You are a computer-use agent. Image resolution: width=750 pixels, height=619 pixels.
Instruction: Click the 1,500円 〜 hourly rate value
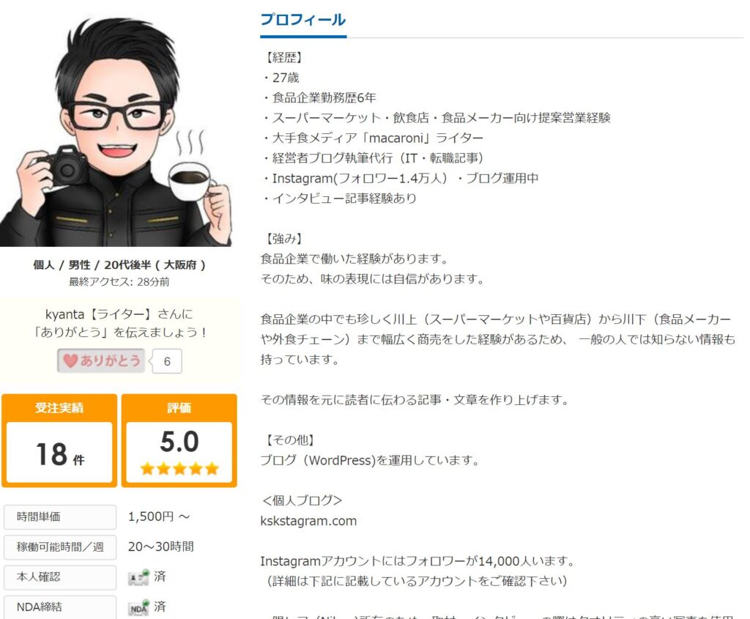pyautogui.click(x=159, y=516)
